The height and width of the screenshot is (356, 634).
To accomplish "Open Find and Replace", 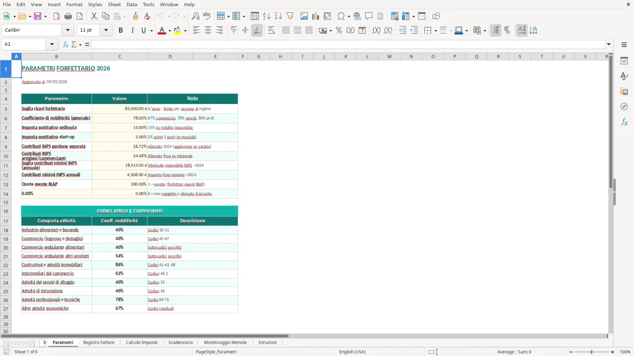I will (195, 16).
